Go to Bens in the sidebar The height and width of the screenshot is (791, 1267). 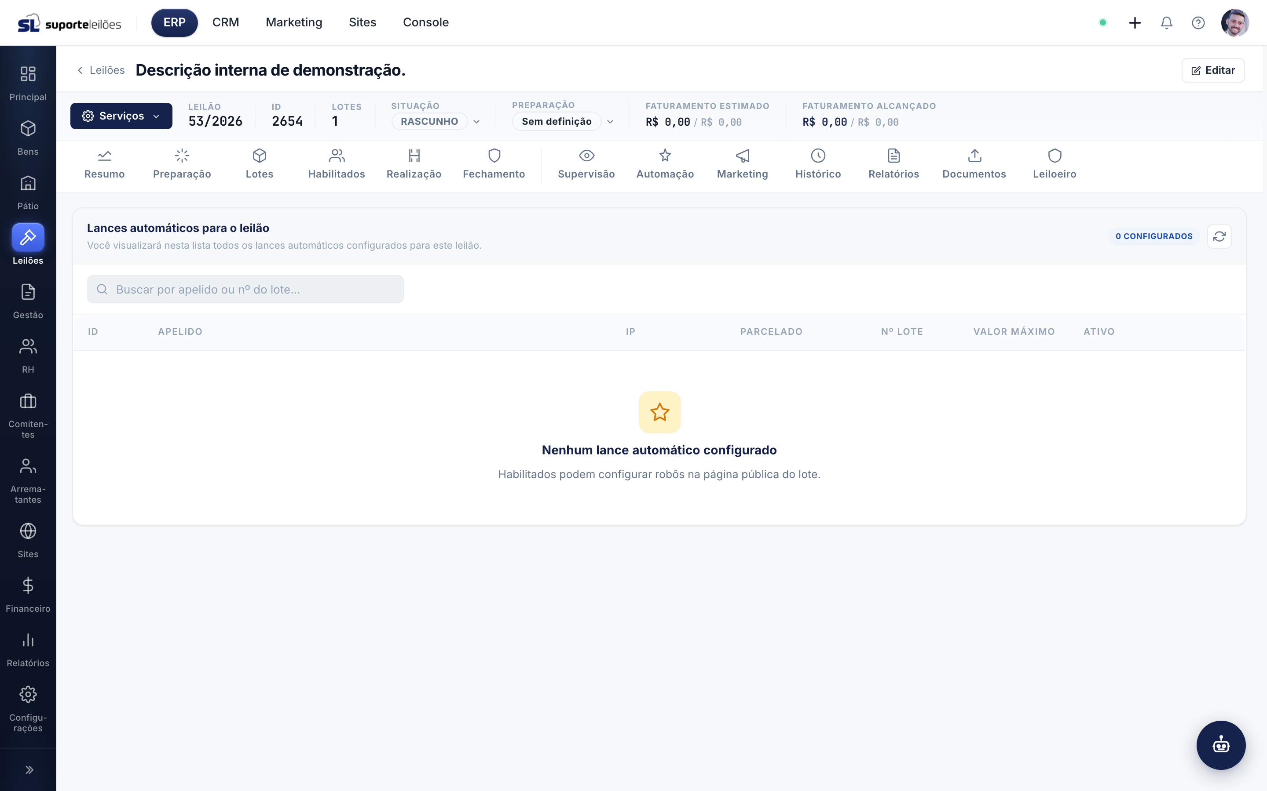28,137
